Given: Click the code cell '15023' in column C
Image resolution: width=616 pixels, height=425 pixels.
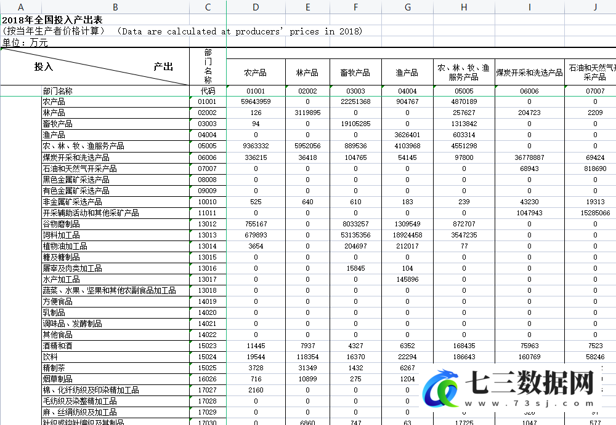Looking at the screenshot, I should coord(208,346).
